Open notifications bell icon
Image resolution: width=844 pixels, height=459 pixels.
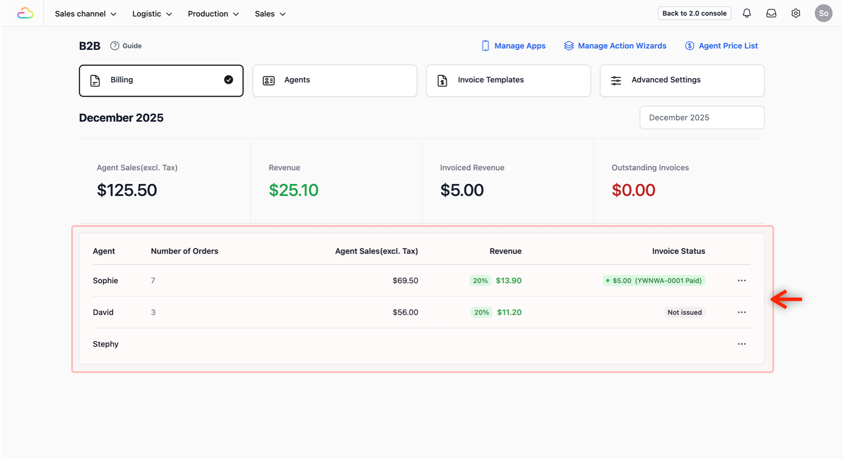(x=747, y=14)
